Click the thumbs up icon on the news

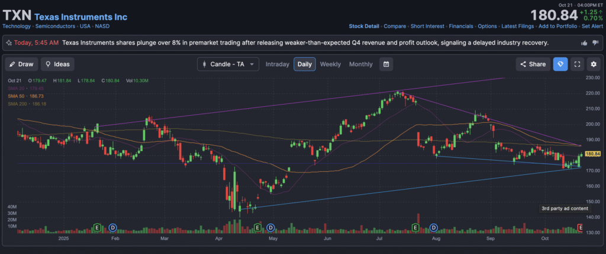click(x=585, y=43)
